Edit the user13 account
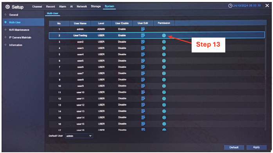 pyautogui.click(x=143, y=111)
